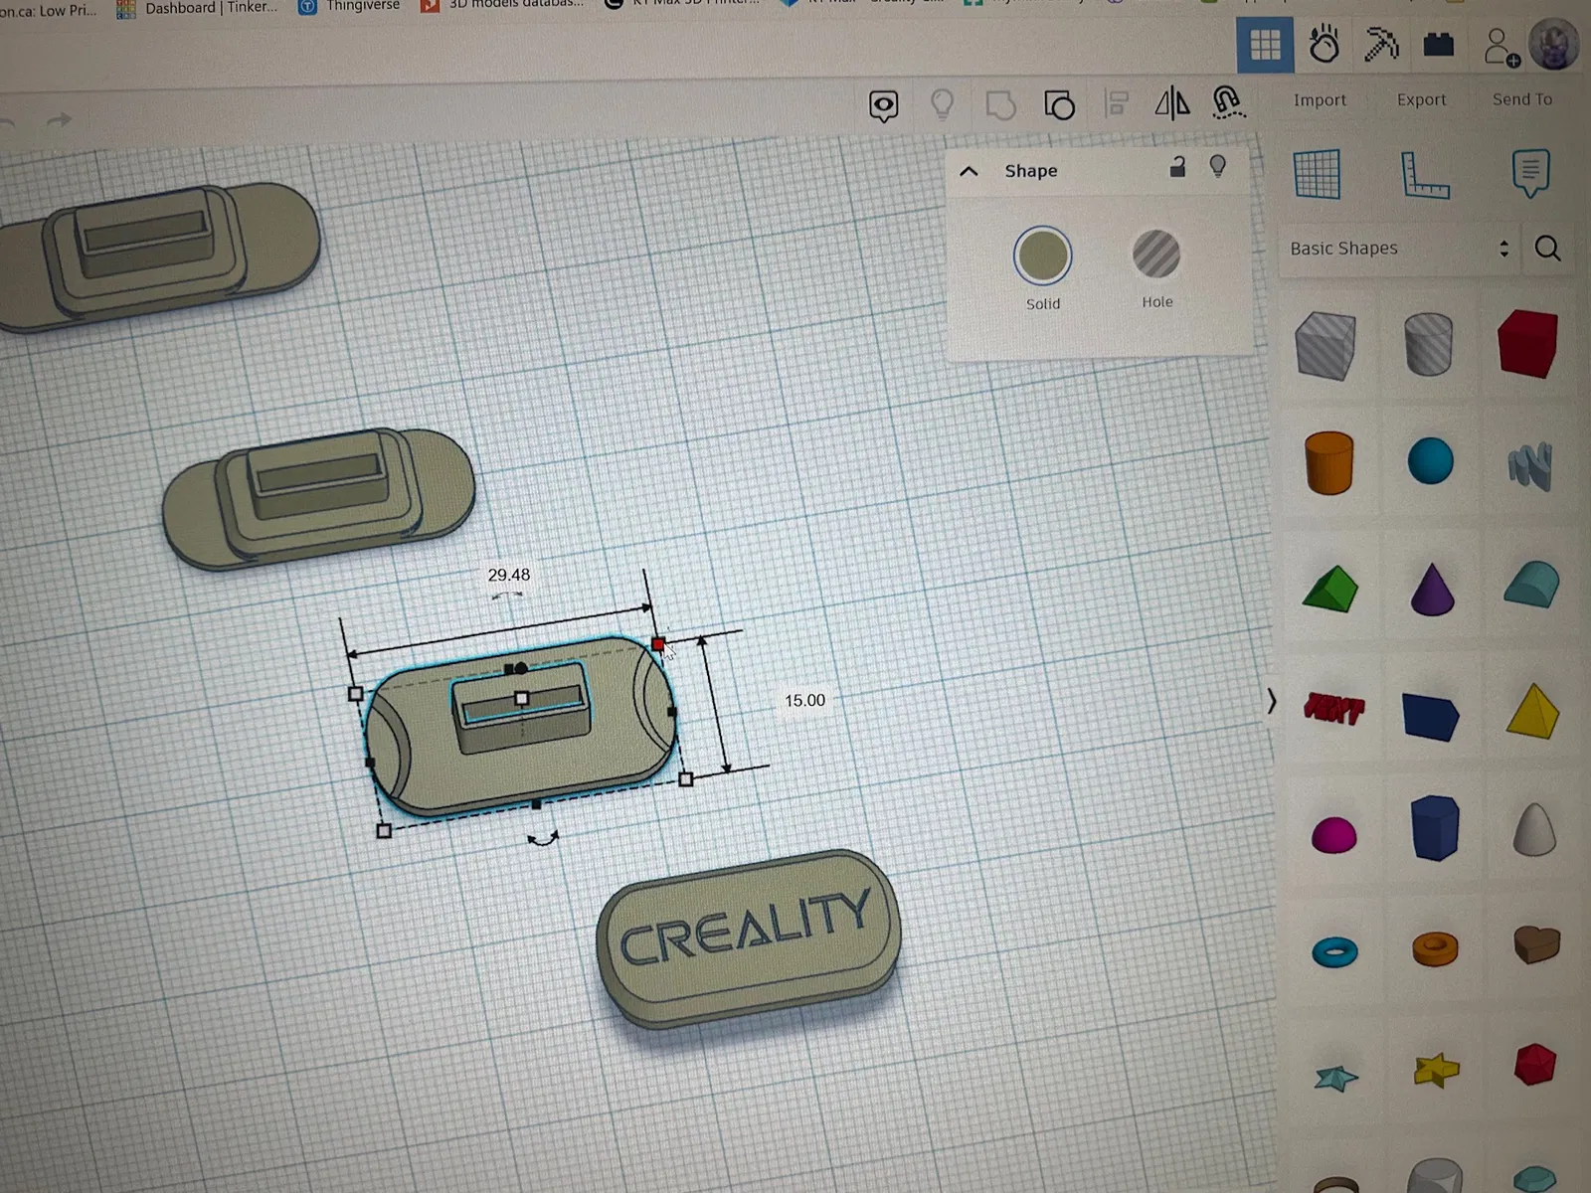Pick the brown Heart shape
The width and height of the screenshot is (1591, 1193).
point(1536,944)
